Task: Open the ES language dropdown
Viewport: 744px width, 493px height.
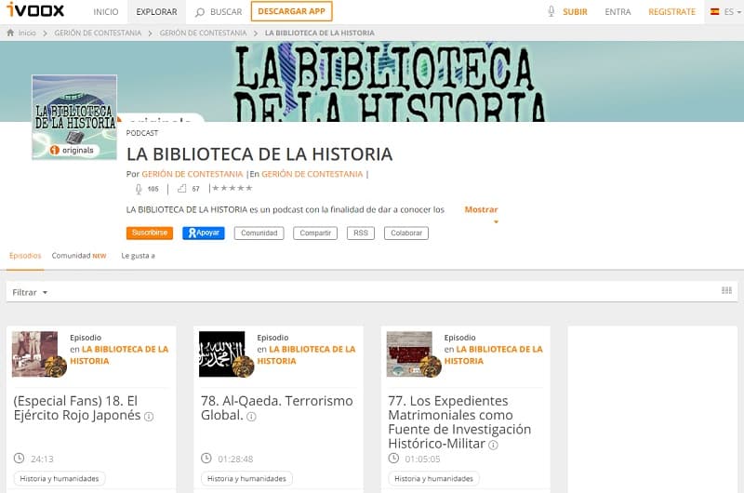Action: (733, 11)
